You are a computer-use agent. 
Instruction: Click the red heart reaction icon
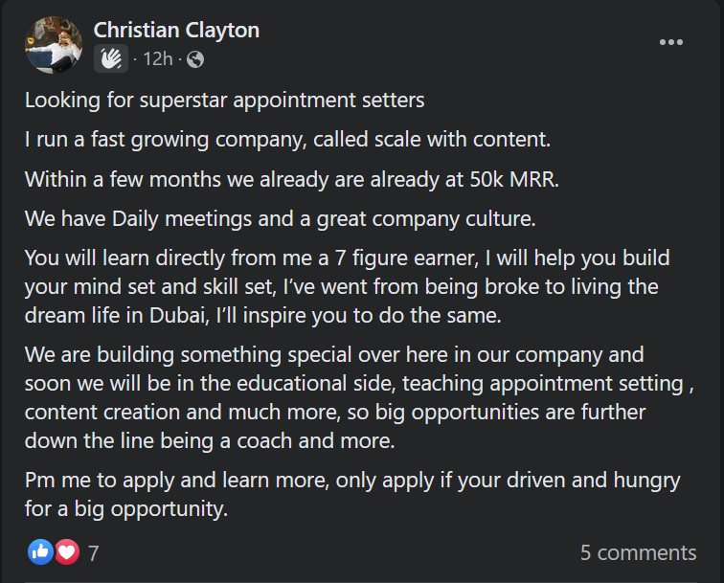click(x=67, y=551)
